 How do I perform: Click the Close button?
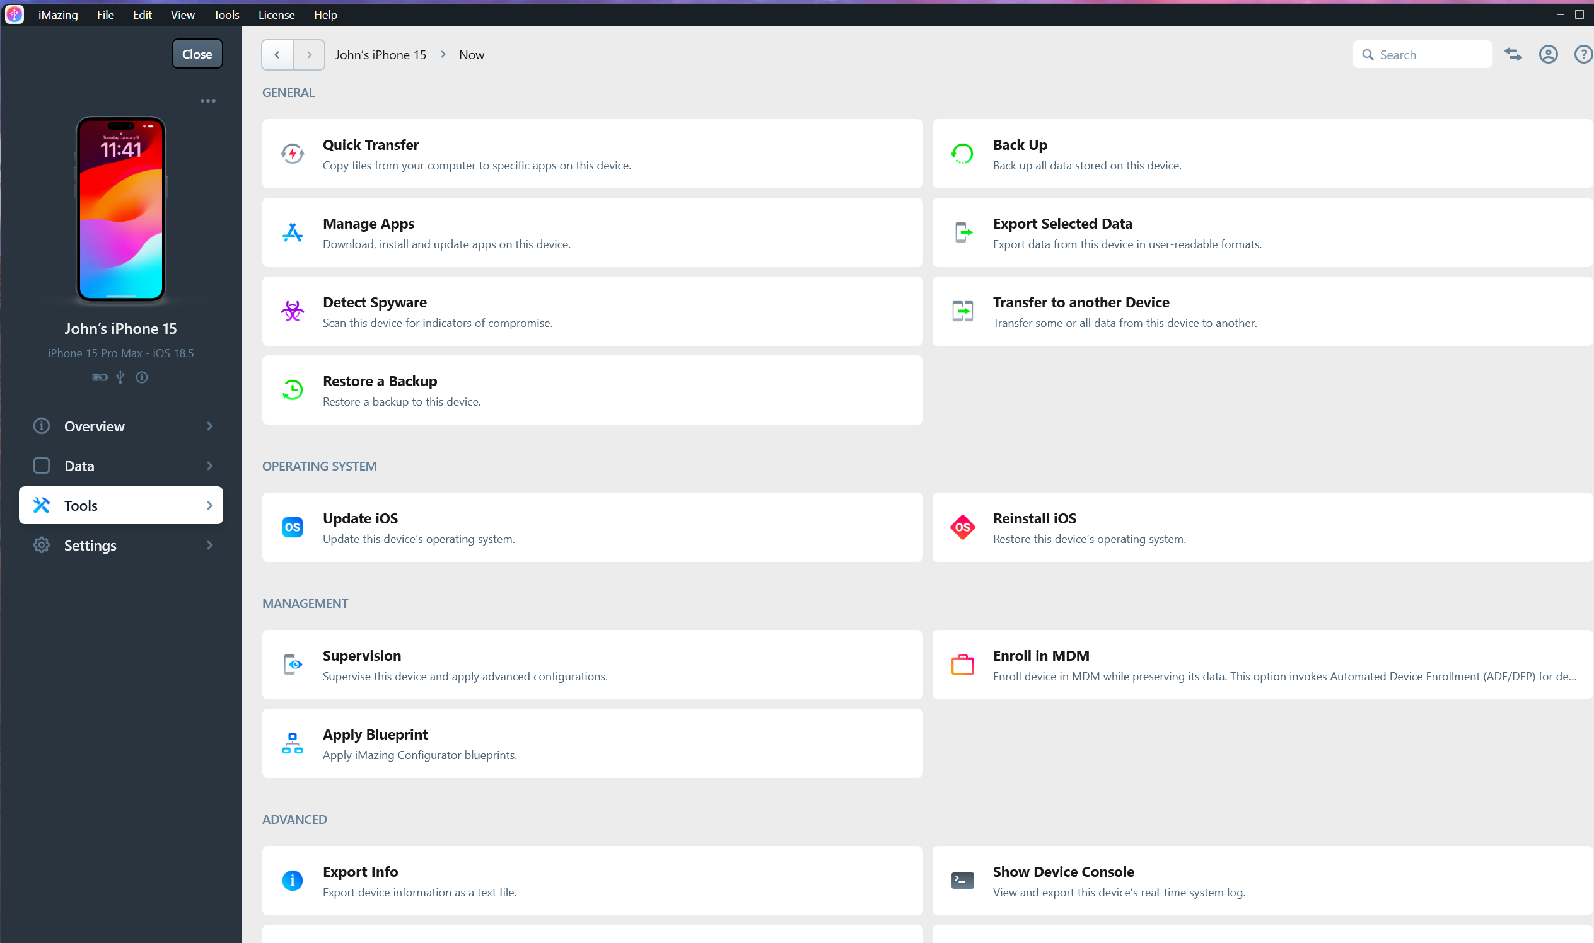click(x=197, y=54)
